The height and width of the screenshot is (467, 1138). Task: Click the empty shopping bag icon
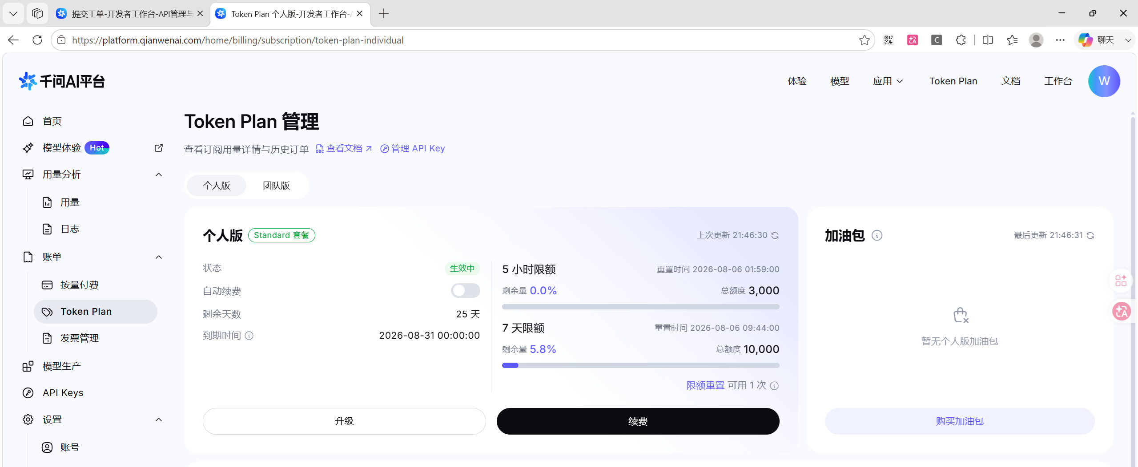[961, 315]
